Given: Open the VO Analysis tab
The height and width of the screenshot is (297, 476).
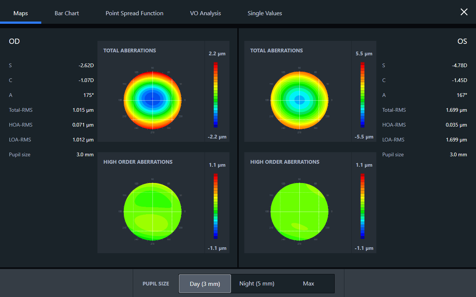Looking at the screenshot, I should [205, 13].
